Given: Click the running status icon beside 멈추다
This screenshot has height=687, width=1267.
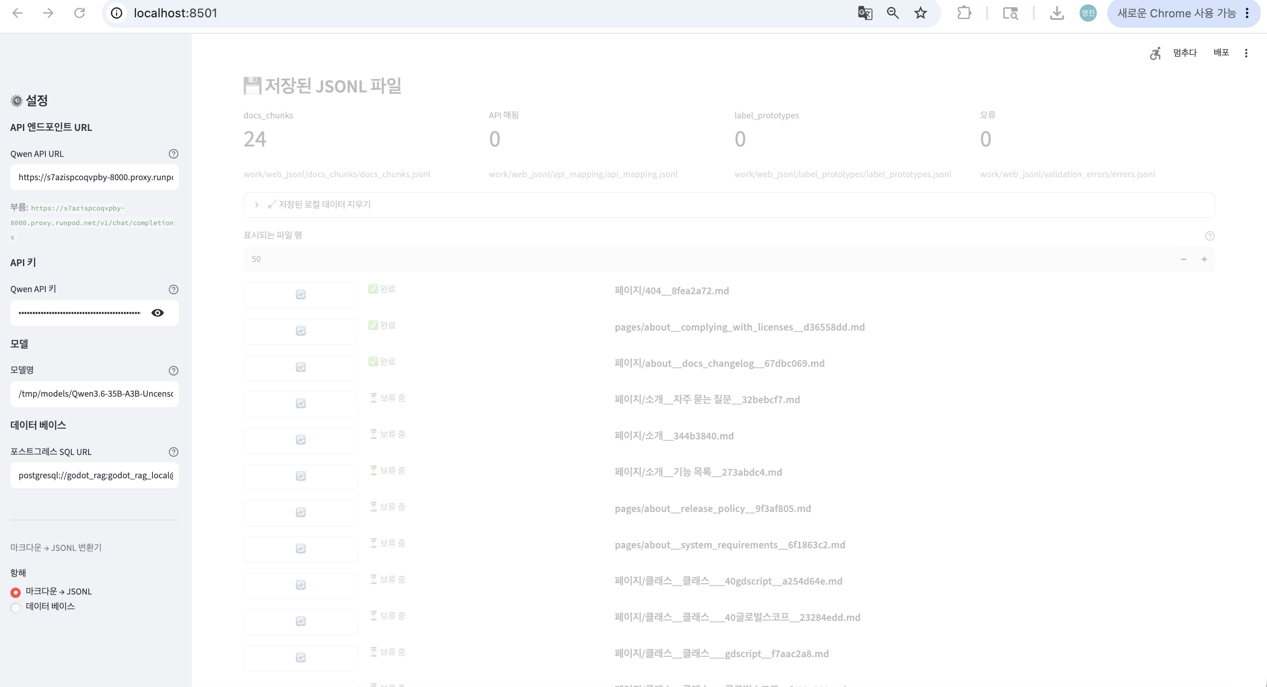Looking at the screenshot, I should point(1155,53).
